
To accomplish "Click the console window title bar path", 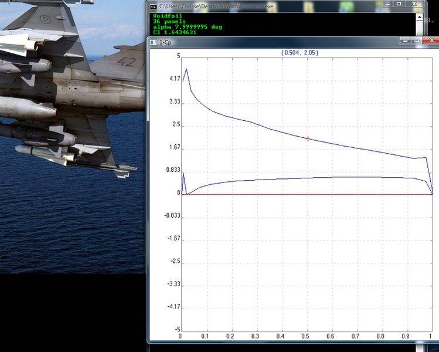I will 216,6.
